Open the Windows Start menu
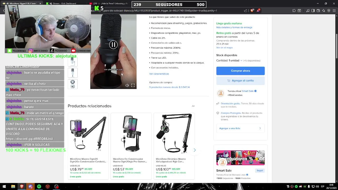The image size is (338, 190). coord(4,187)
